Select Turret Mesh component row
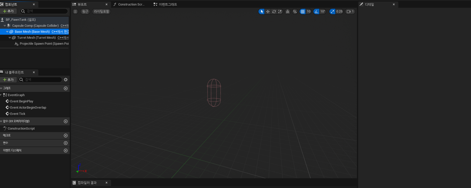 pos(34,38)
